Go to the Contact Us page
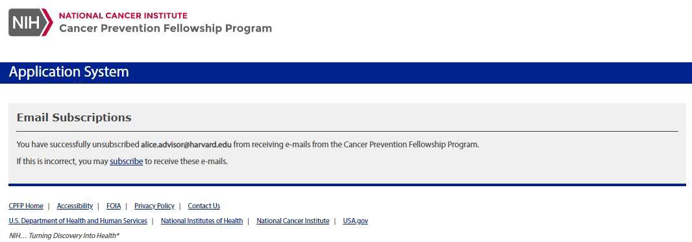The image size is (692, 242). coord(204,206)
